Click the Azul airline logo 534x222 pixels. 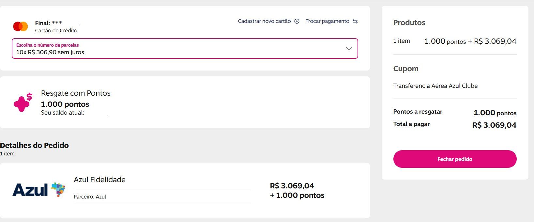38,190
